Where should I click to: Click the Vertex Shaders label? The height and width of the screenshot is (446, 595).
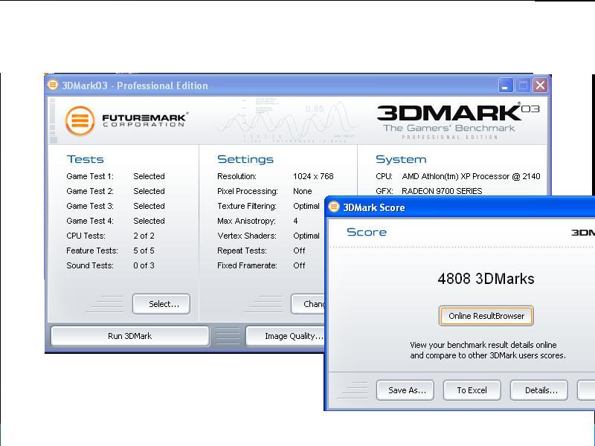pos(247,236)
